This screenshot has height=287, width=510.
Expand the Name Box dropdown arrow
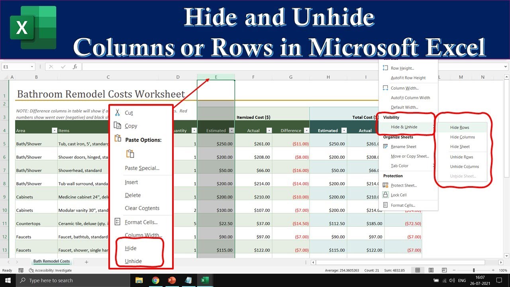[32, 67]
